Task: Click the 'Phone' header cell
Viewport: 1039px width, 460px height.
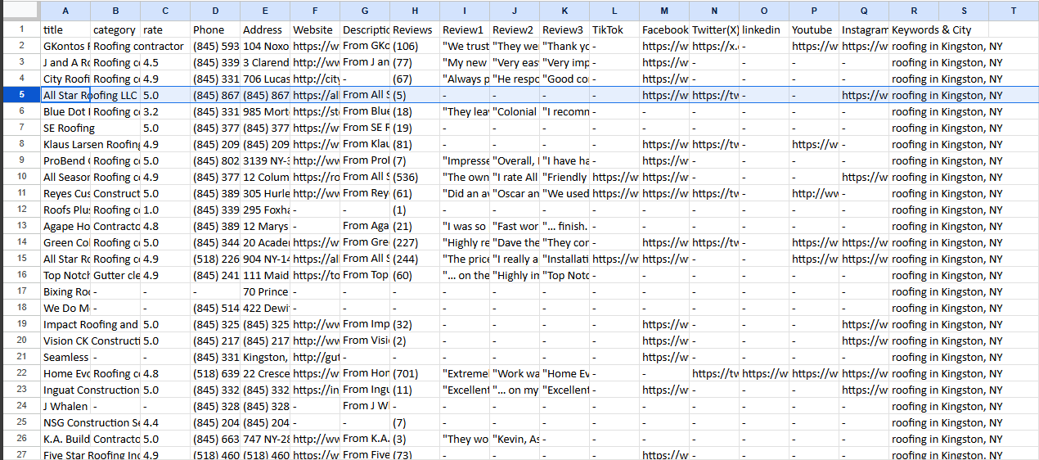Action: (x=215, y=29)
